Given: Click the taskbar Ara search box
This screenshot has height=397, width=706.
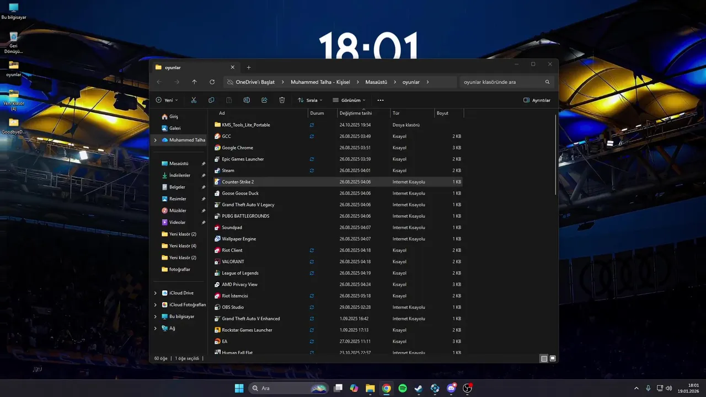Looking at the screenshot, I should click(x=288, y=388).
